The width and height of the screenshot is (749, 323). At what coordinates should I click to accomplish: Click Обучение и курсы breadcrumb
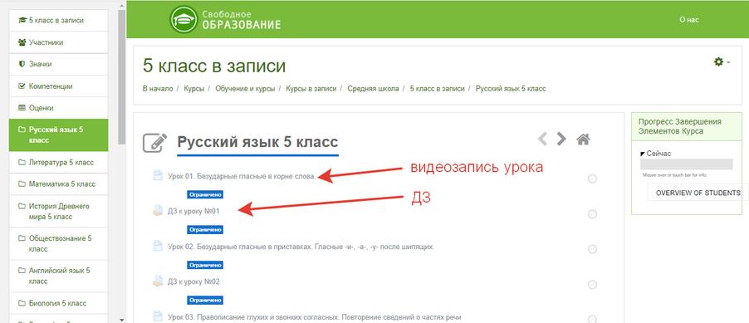point(245,89)
